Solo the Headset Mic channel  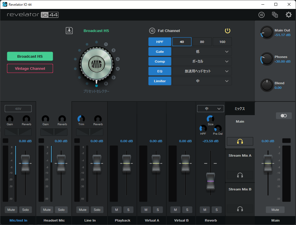(61, 210)
